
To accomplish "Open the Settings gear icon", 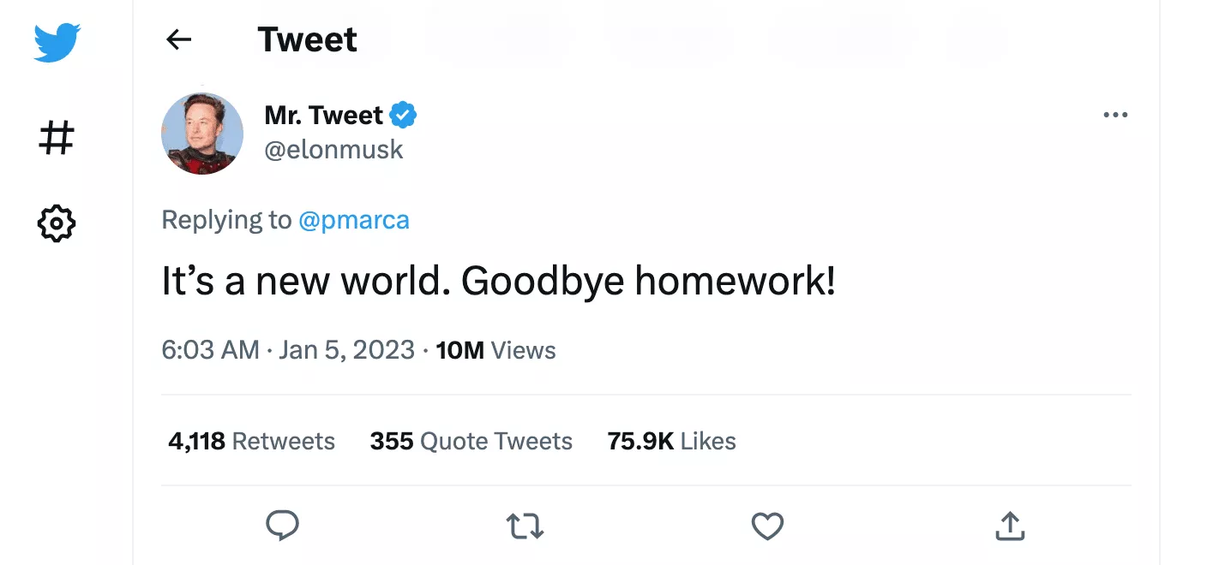I will coord(57,223).
